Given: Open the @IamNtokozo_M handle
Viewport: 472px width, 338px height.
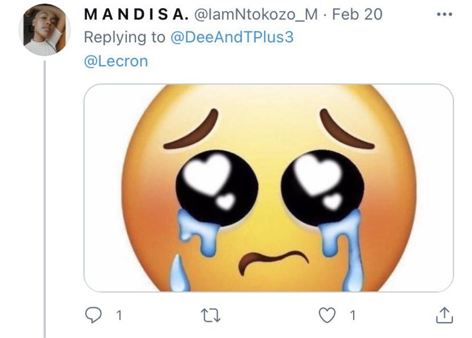Looking at the screenshot, I should [256, 14].
